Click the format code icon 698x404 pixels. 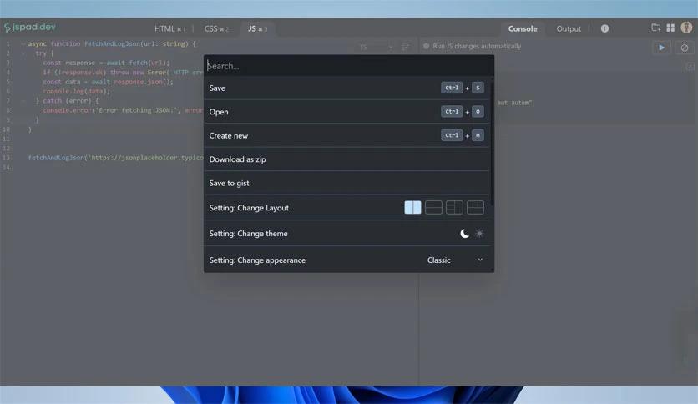[x=405, y=46]
